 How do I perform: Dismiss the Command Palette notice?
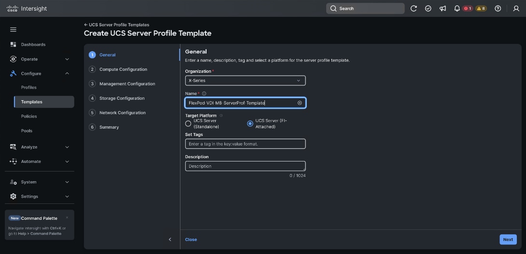coord(67,217)
